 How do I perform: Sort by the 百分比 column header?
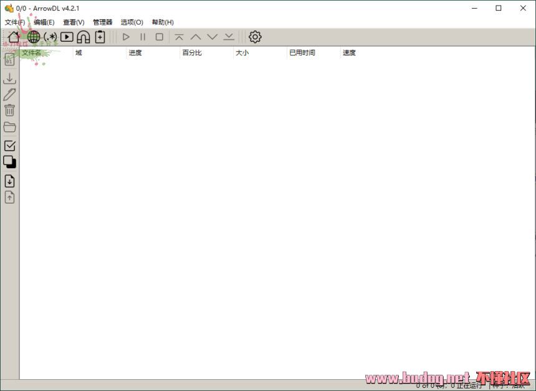click(x=206, y=52)
